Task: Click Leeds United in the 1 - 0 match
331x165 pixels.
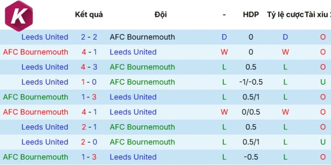Action: (45, 82)
